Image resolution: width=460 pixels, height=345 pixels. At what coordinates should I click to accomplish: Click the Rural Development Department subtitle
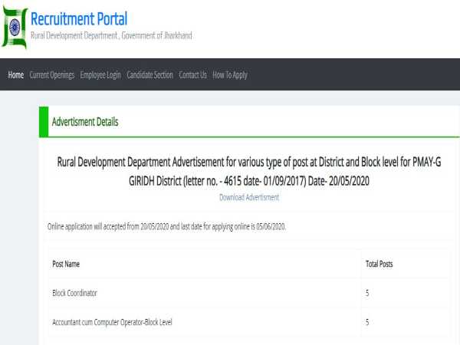[111, 36]
